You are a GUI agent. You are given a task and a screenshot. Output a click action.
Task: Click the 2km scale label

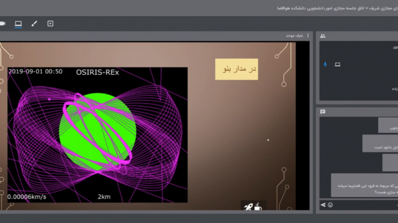pyautogui.click(x=104, y=197)
